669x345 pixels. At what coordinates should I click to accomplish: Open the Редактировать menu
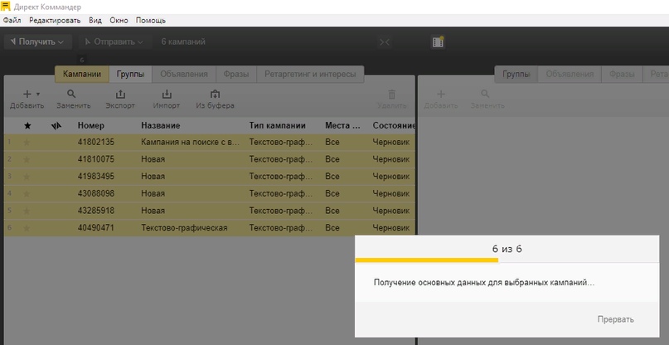point(55,21)
